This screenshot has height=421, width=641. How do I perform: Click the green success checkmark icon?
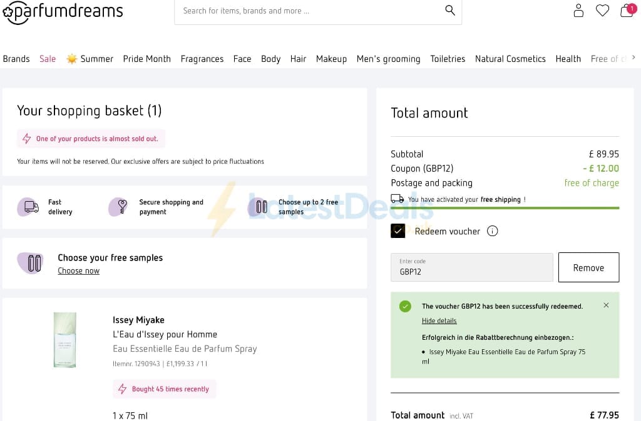coord(405,306)
